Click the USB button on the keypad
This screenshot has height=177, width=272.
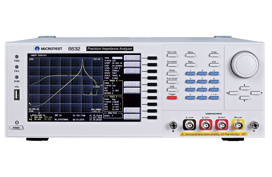(172, 89)
